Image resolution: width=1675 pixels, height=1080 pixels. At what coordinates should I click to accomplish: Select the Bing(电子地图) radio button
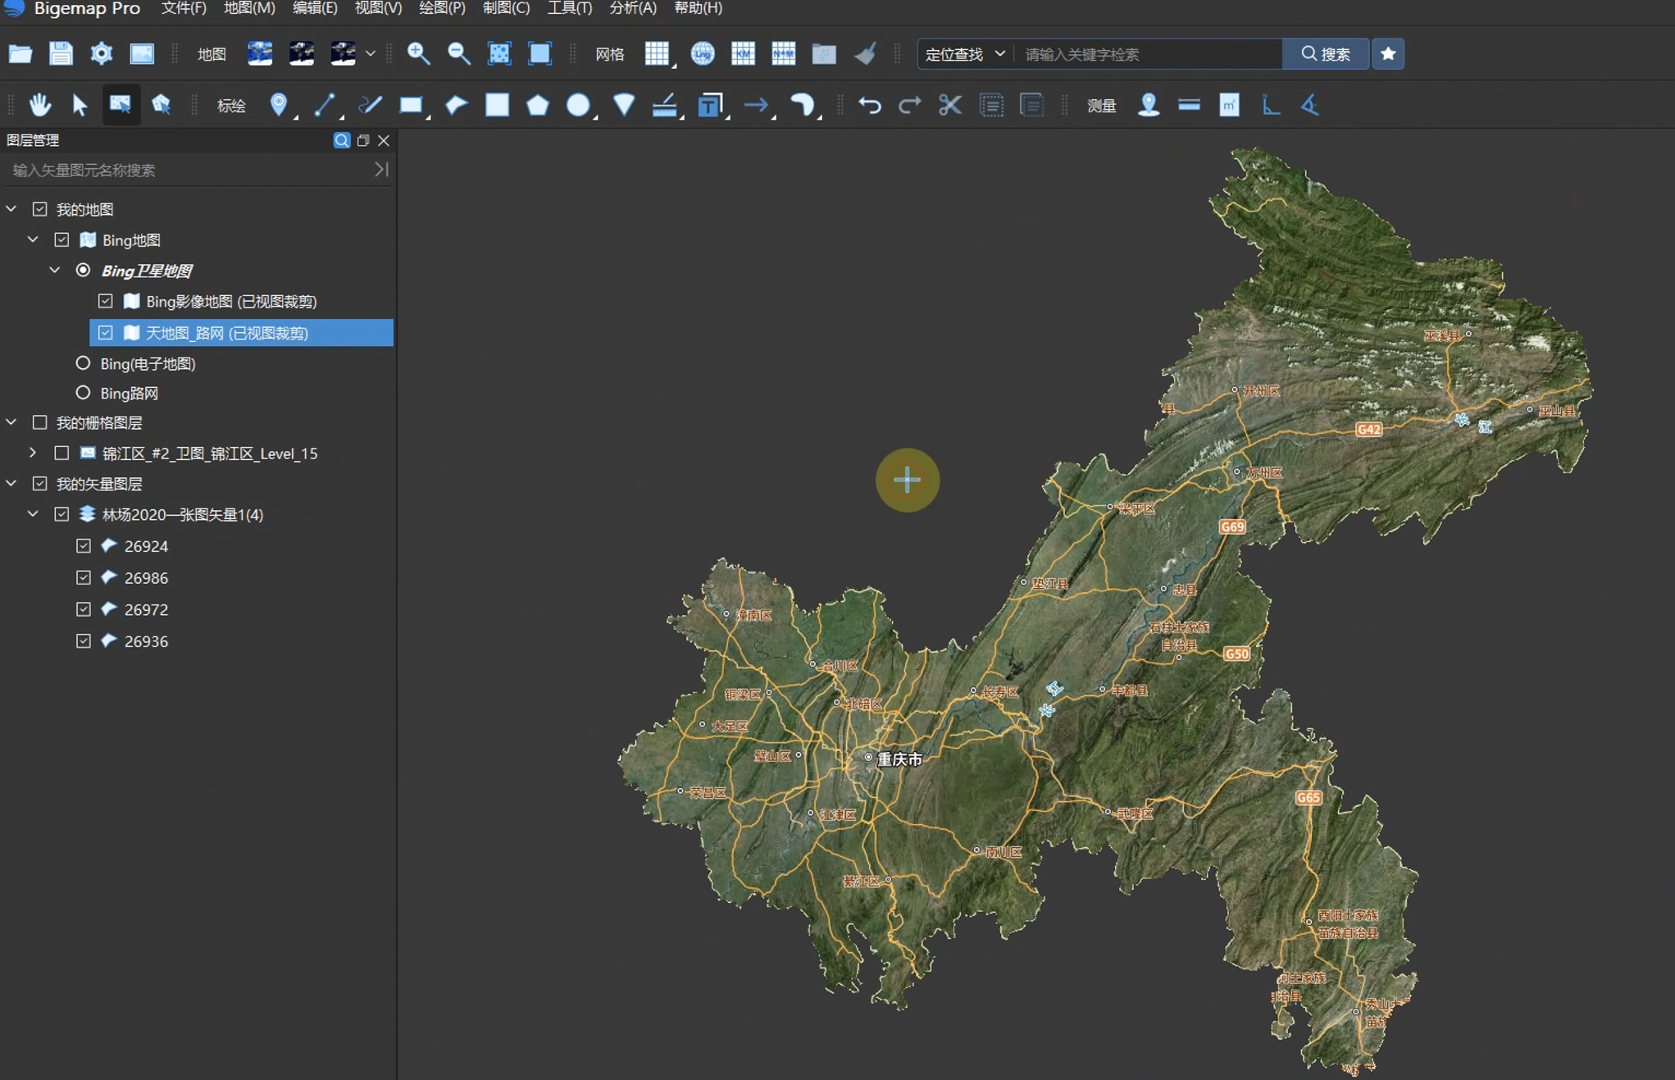(83, 363)
